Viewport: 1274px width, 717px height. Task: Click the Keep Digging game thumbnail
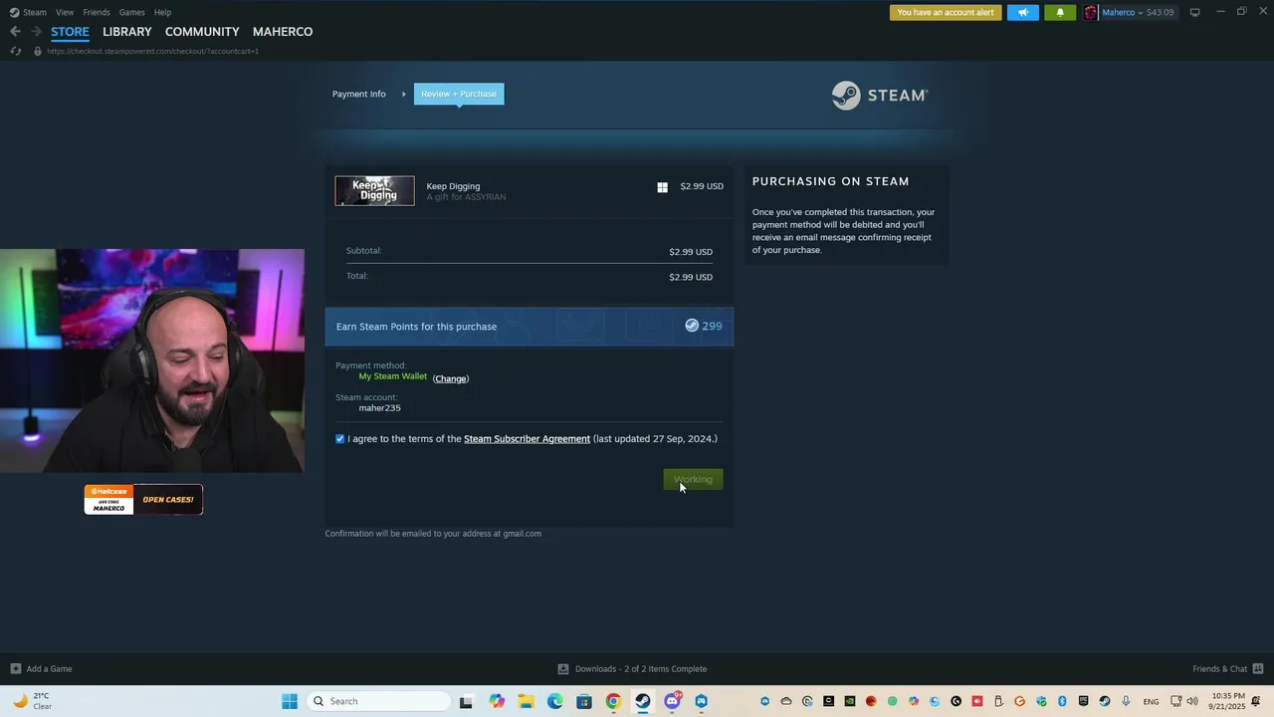click(x=374, y=190)
